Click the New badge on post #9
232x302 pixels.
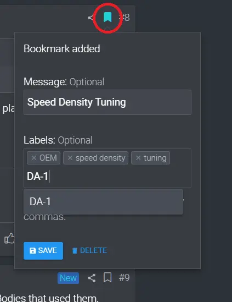point(68,278)
